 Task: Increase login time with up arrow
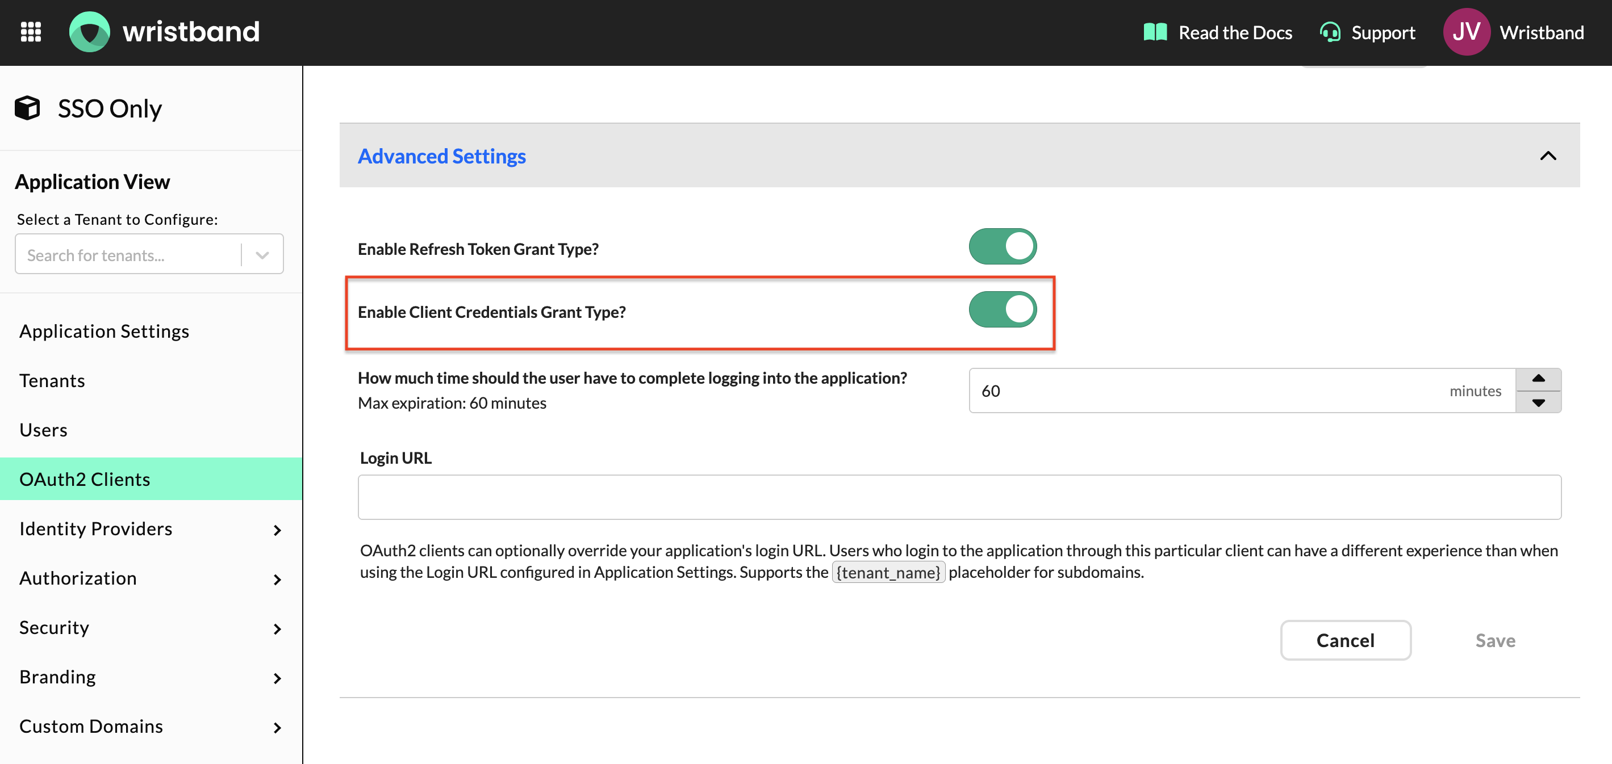1538,379
